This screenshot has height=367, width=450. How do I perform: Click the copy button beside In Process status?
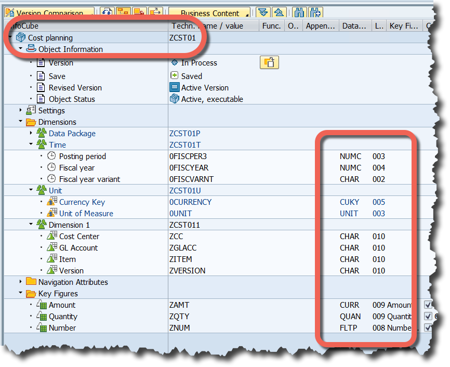(269, 62)
